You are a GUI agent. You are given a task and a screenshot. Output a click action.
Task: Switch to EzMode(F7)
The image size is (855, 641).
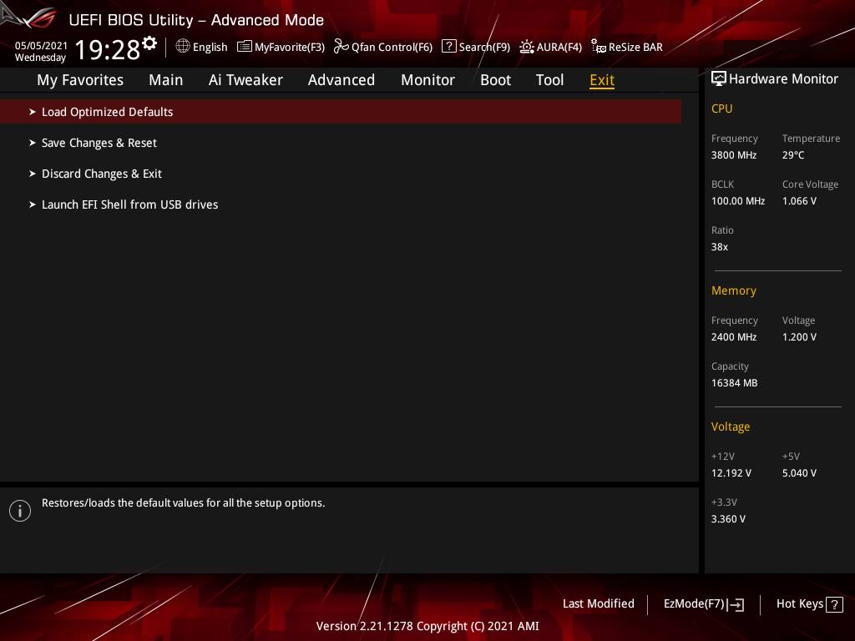694,604
